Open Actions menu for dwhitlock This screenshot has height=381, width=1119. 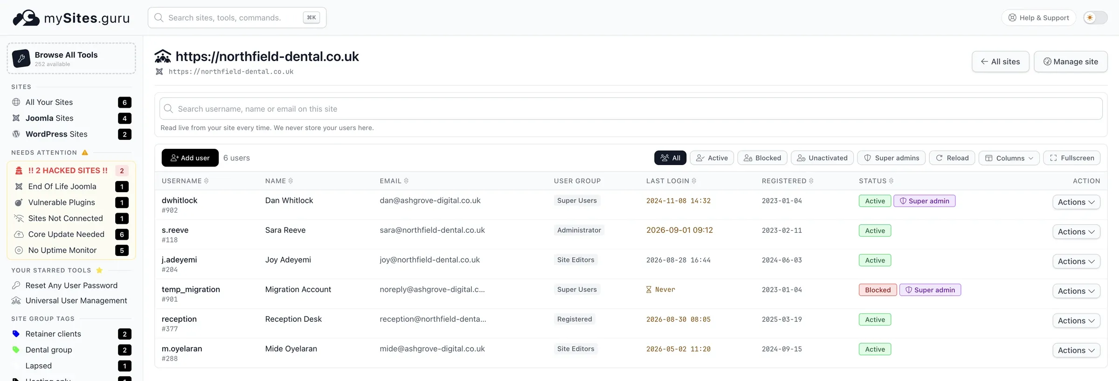1076,202
